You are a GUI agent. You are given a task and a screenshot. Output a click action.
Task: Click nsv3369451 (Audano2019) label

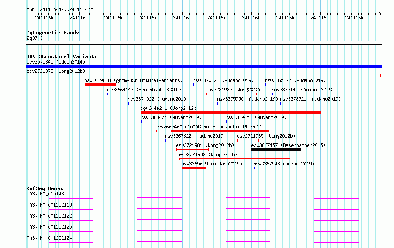256,117
